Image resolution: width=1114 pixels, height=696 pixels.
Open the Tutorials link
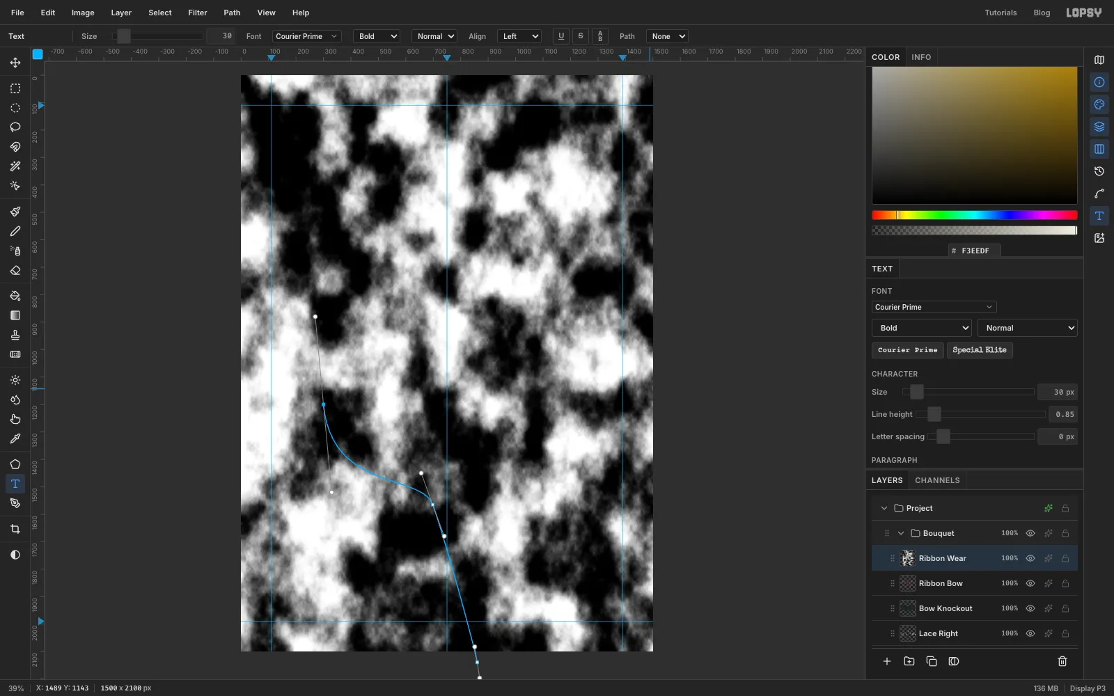click(x=1001, y=13)
